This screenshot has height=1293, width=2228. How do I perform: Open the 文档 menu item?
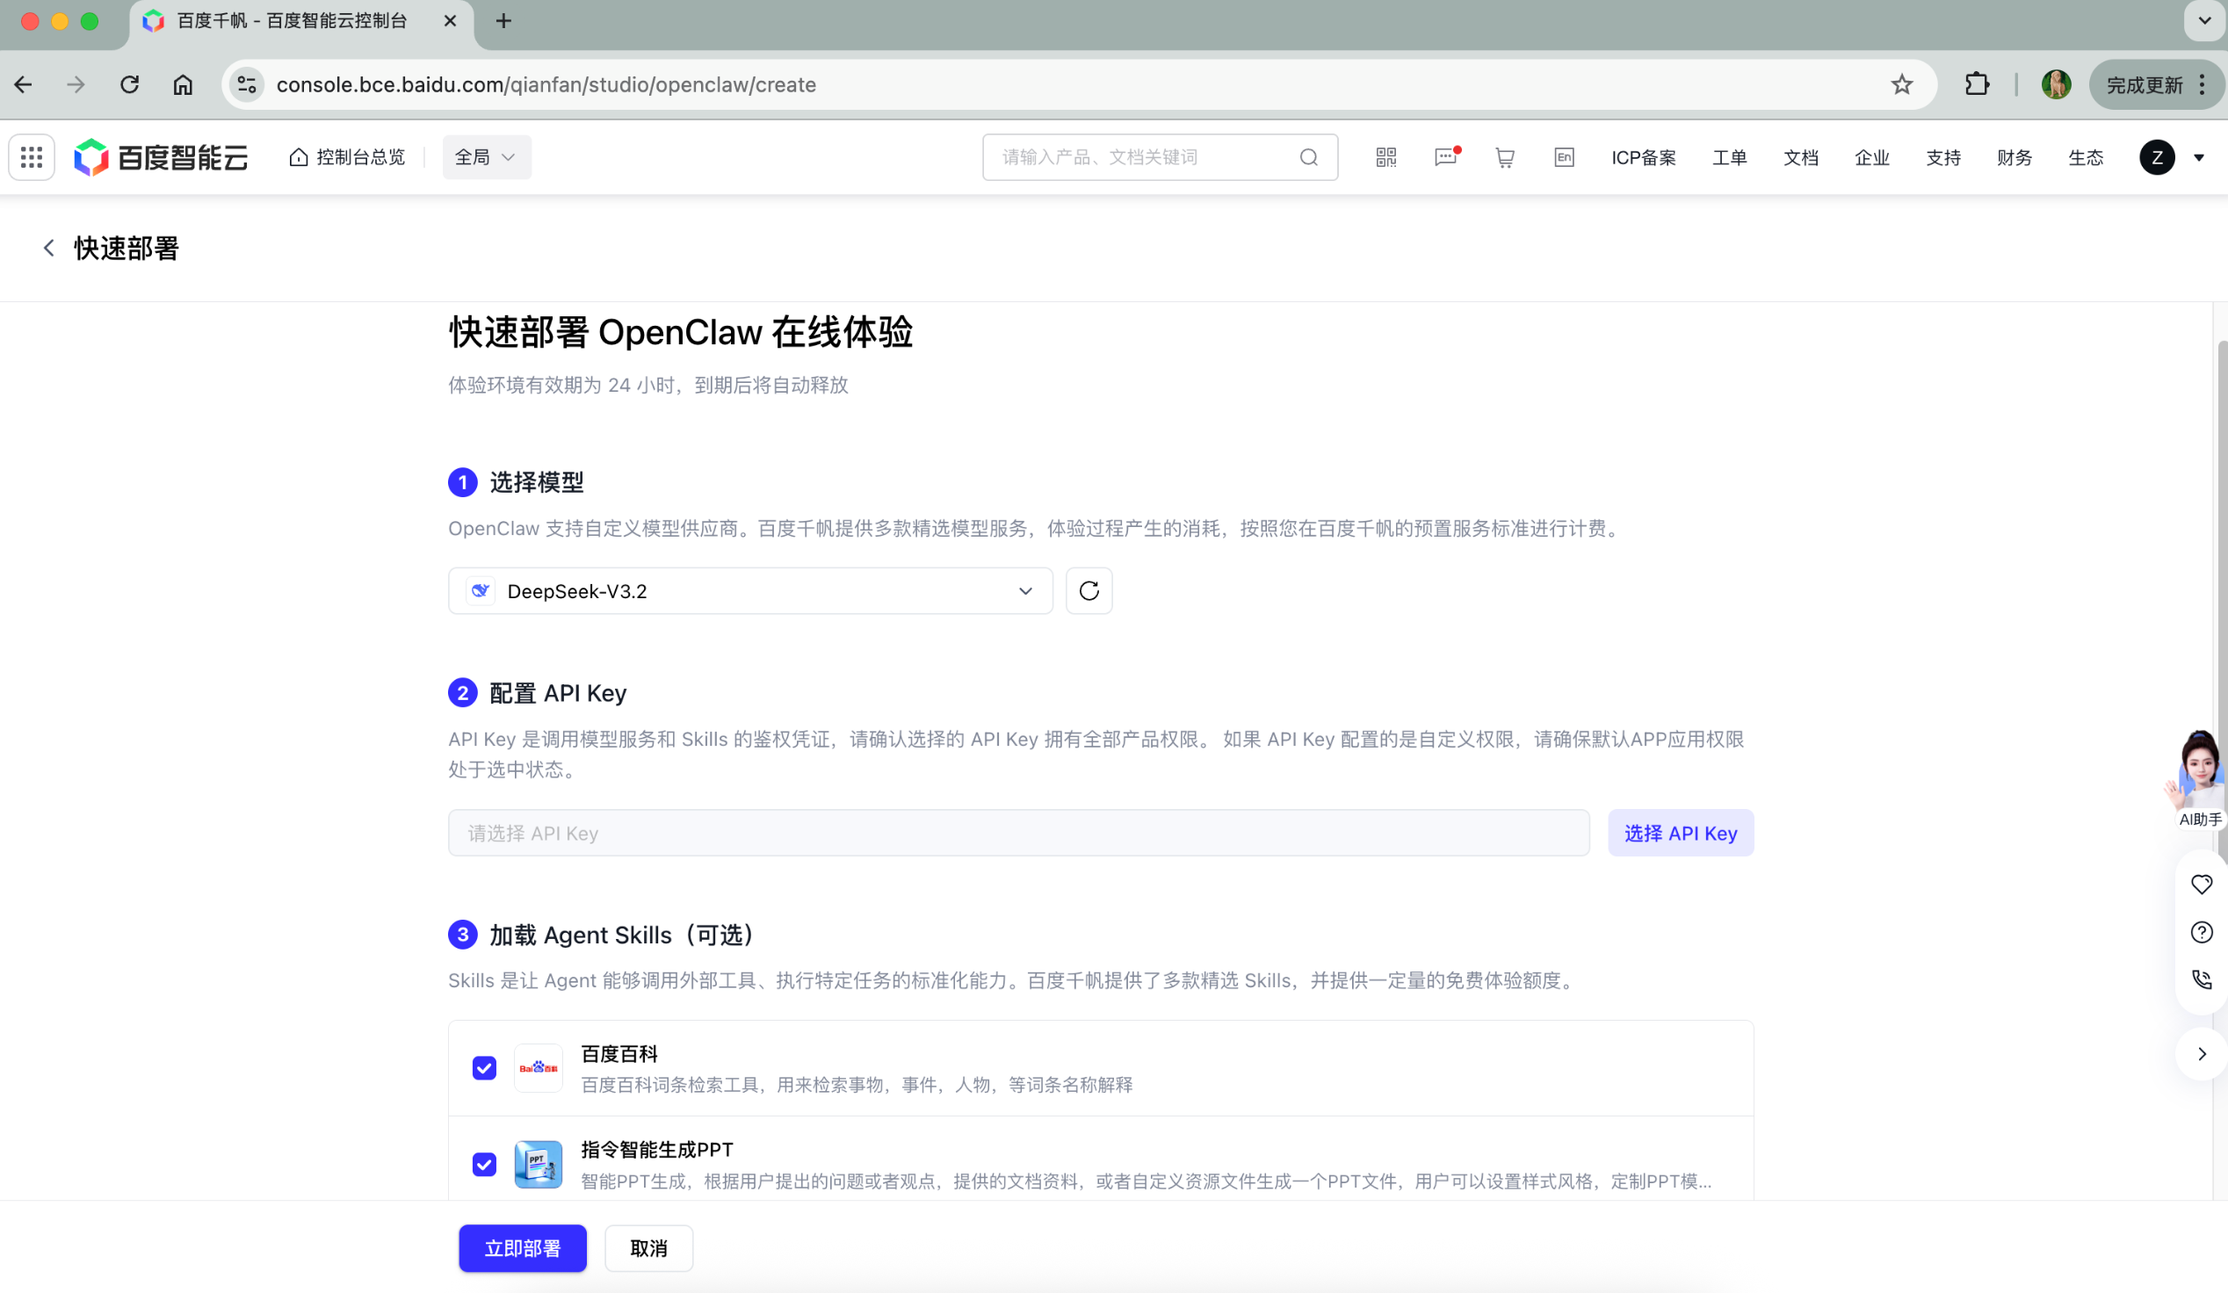1800,157
